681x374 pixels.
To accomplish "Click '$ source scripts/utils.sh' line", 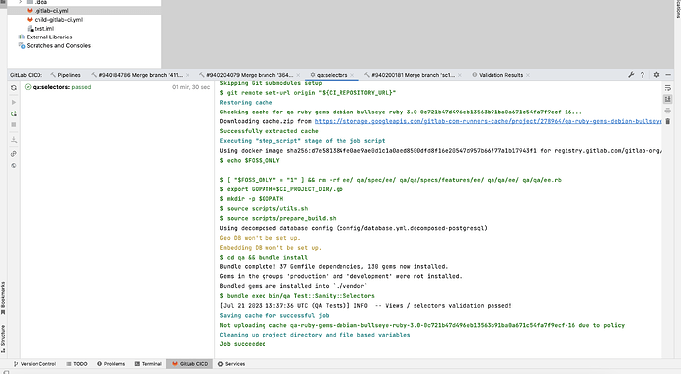I will 264,209.
